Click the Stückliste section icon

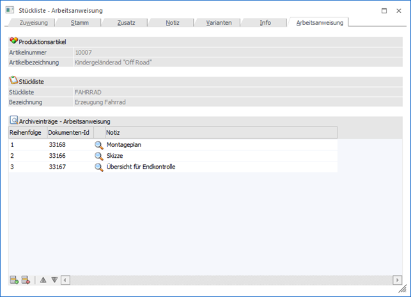[x=13, y=81]
